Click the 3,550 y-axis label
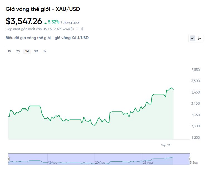The width and height of the screenshot is (209, 177). pos(196,70)
